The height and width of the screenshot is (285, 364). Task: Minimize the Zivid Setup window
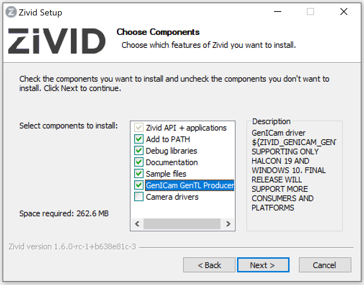277,12
